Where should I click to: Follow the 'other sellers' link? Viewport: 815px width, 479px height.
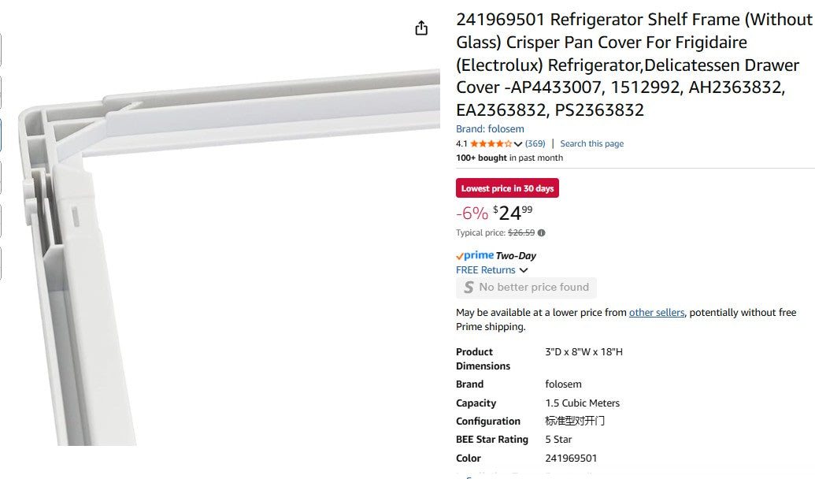point(657,313)
